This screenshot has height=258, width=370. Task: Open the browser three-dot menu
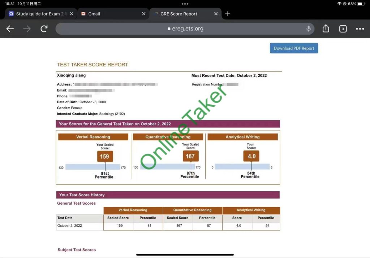(x=360, y=29)
